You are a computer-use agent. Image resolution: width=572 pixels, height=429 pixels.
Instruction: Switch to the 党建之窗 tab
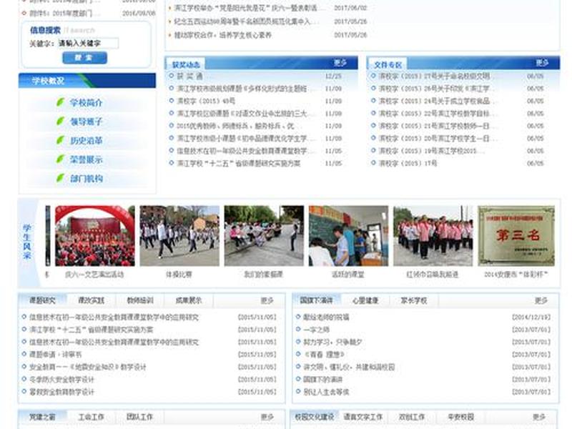[x=42, y=417]
